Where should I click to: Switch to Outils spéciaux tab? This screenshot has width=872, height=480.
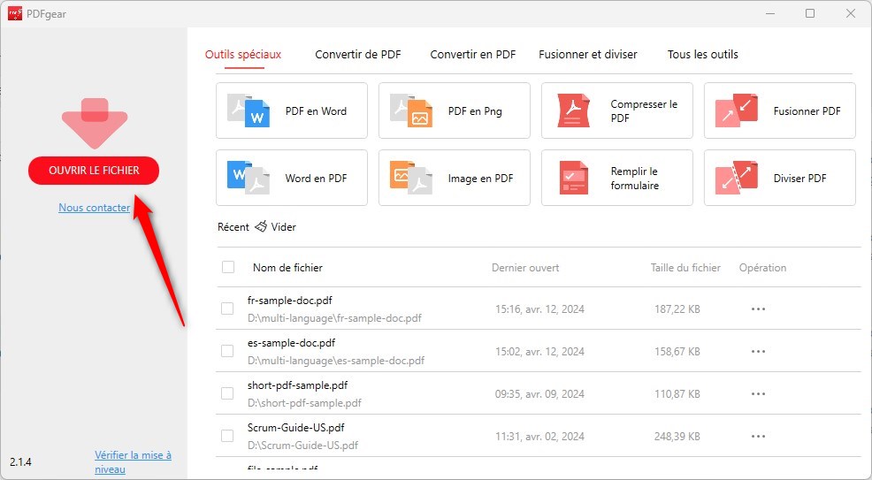[243, 55]
